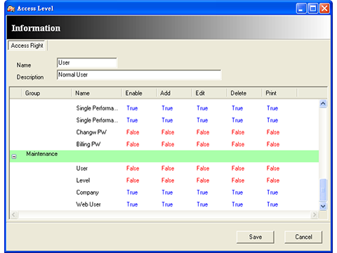Cancel the access level dialog
The height and width of the screenshot is (253, 337).
pos(303,237)
